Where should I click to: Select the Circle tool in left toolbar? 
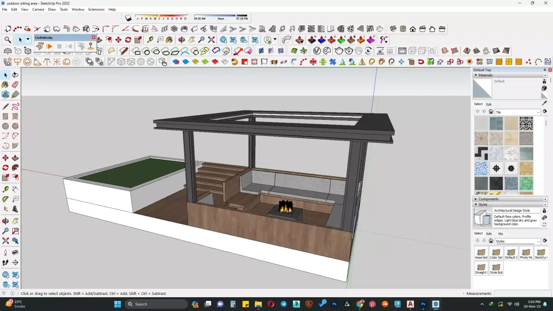tap(6, 126)
